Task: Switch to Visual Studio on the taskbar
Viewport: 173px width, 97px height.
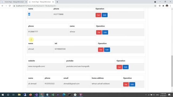Action: 36,95
